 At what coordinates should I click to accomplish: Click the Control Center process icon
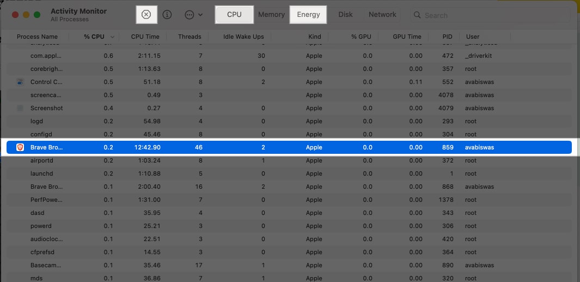20,82
